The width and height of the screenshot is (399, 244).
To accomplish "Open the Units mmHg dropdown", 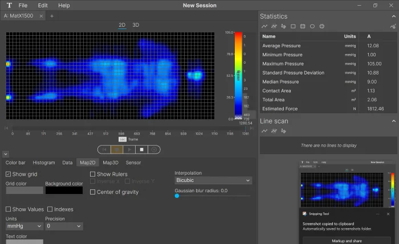I will (x=24, y=226).
